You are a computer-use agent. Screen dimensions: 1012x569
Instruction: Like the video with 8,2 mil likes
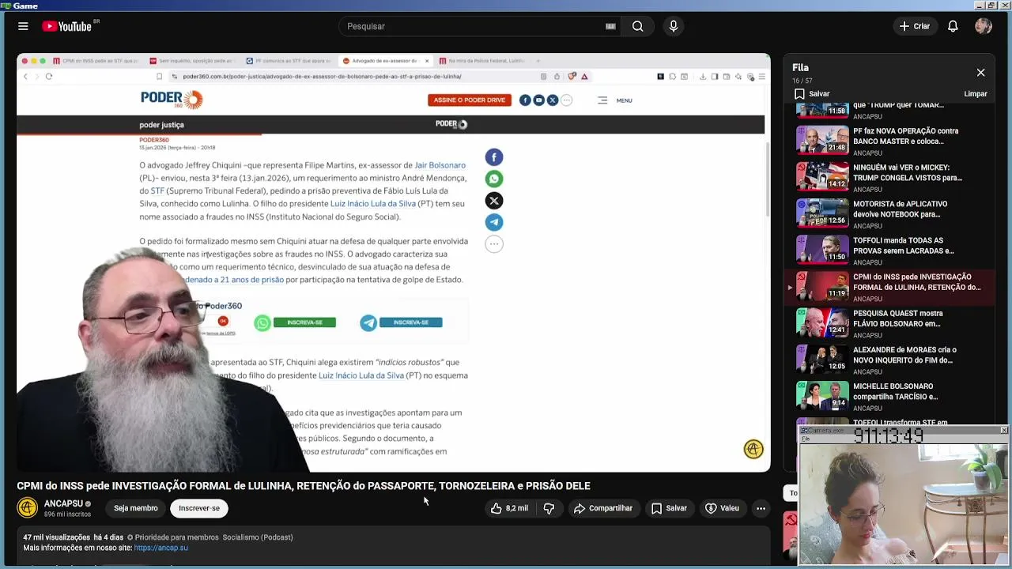click(x=509, y=508)
